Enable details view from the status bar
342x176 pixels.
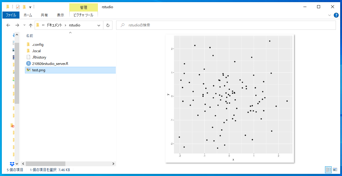coord(328,170)
